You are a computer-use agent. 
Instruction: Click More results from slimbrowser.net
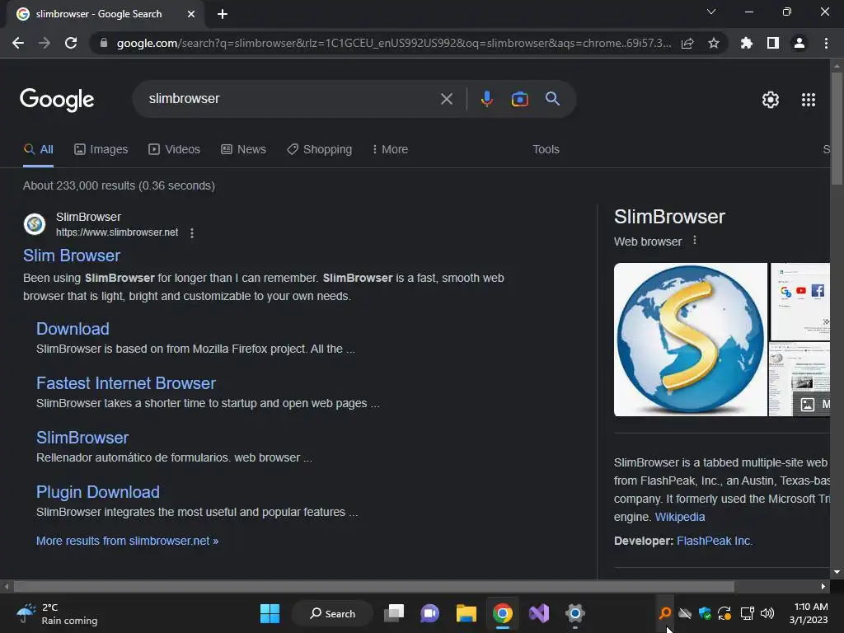(127, 541)
